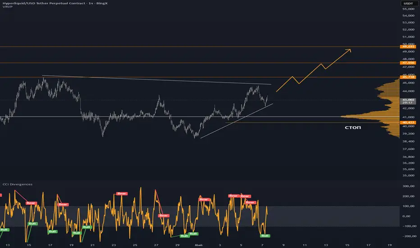Click the 0,00 CCI scale value
This screenshot has width=420, height=248.
406,216
